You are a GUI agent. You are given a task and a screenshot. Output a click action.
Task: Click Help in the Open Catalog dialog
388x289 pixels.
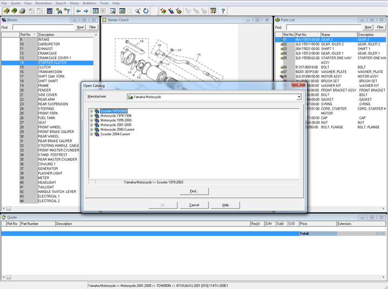(x=225, y=205)
